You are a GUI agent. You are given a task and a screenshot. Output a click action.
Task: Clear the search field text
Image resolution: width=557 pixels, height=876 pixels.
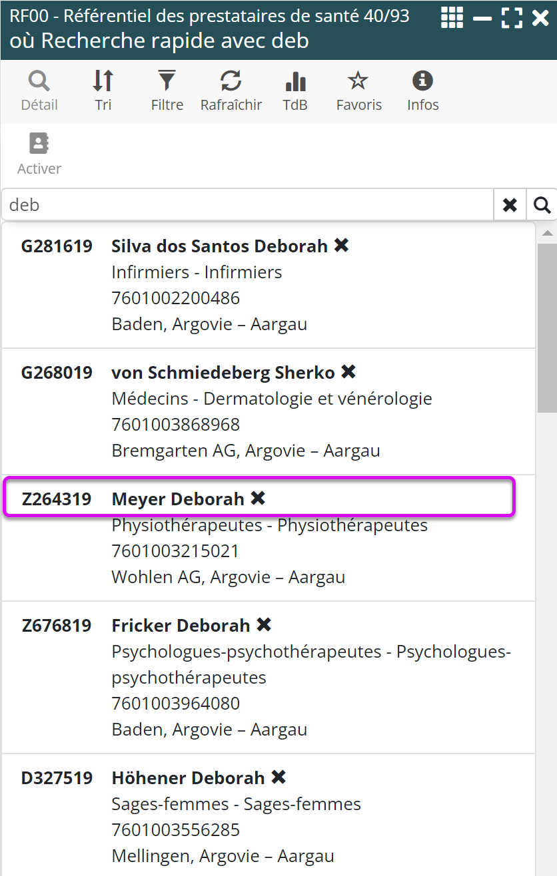point(510,205)
